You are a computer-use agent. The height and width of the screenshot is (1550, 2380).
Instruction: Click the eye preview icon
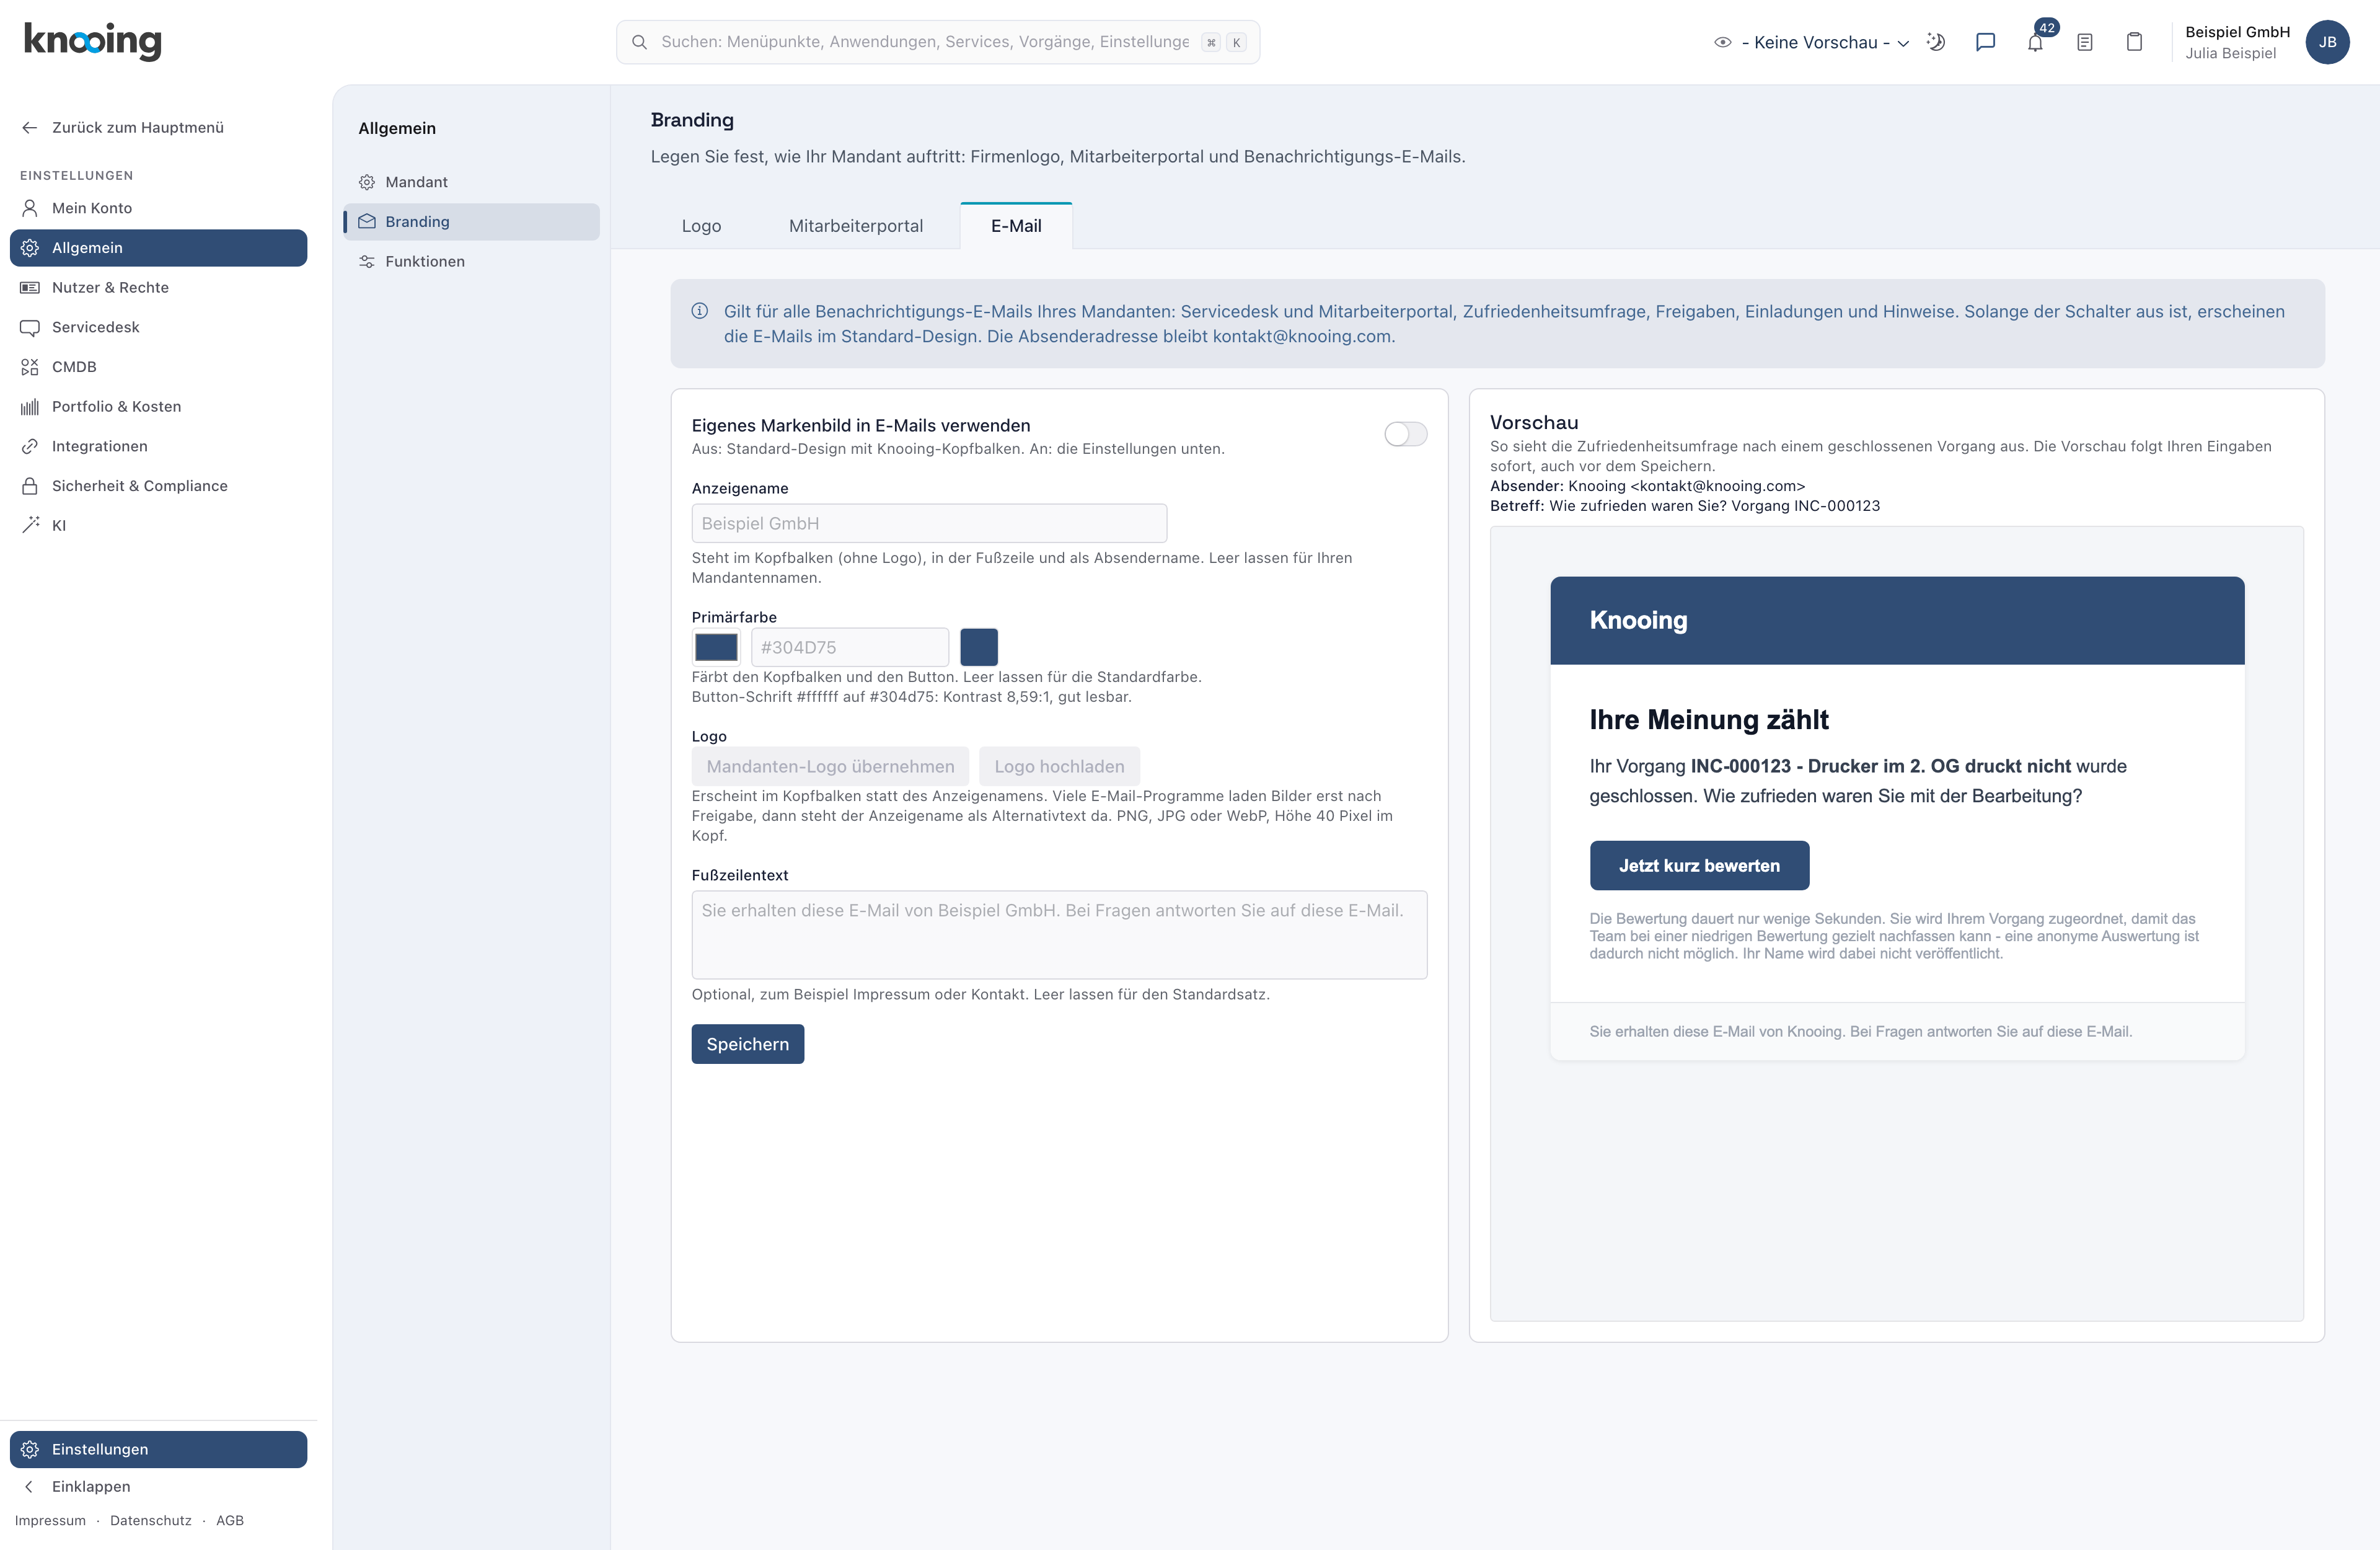point(1722,42)
